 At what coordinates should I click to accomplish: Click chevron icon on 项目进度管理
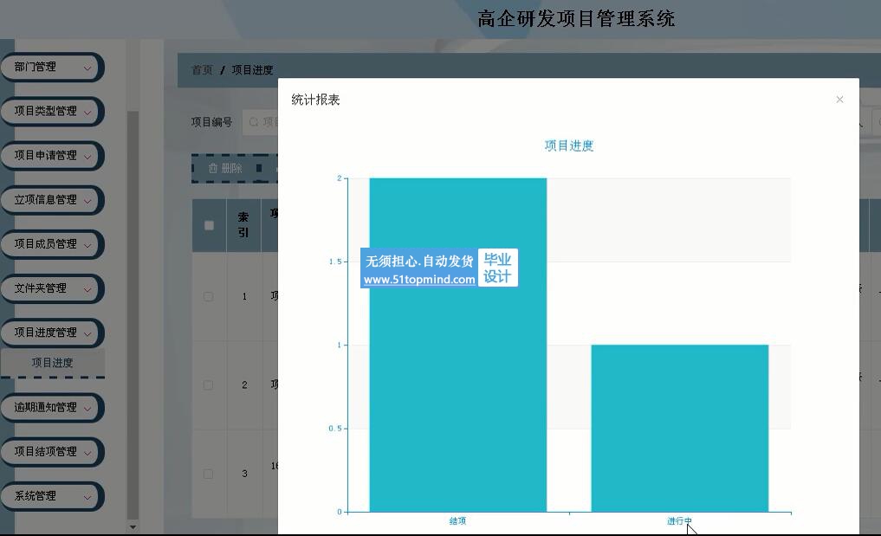pyautogui.click(x=87, y=333)
